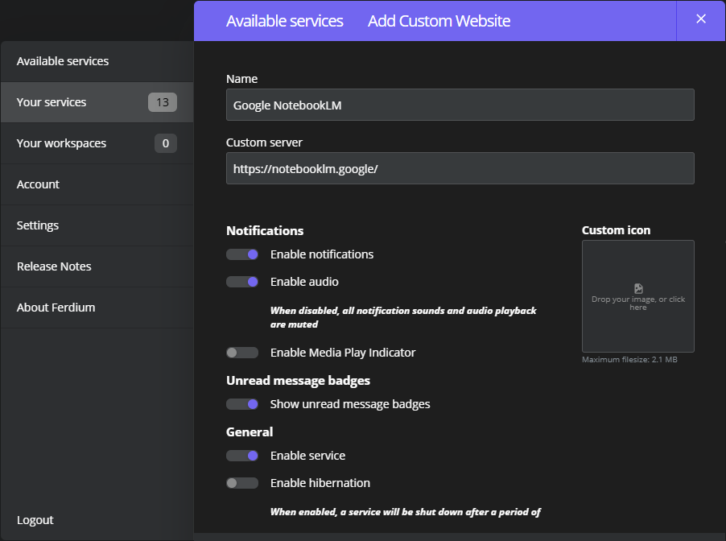726x541 pixels.
Task: Open About Ferdium
Action: [x=56, y=308]
